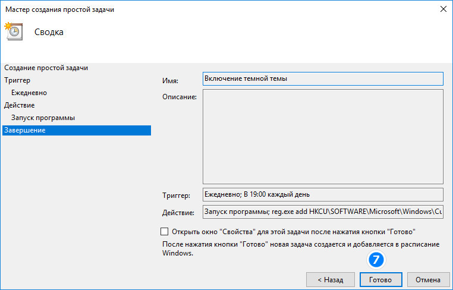Enable the open "Свойства" window checkbox
Image resolution: width=453 pixels, height=290 pixels.
pyautogui.click(x=164, y=231)
